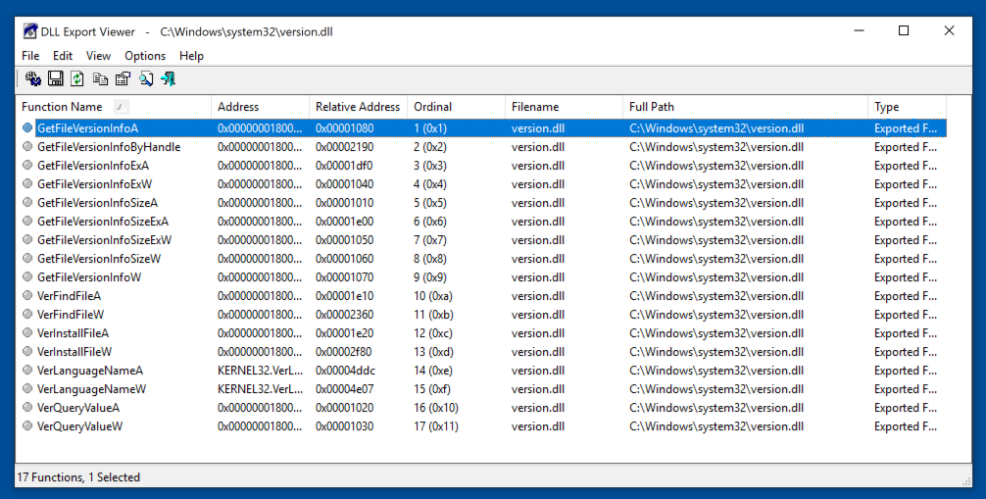Sort by the Function Name column header
Screen dimensions: 986x499
tap(62, 107)
